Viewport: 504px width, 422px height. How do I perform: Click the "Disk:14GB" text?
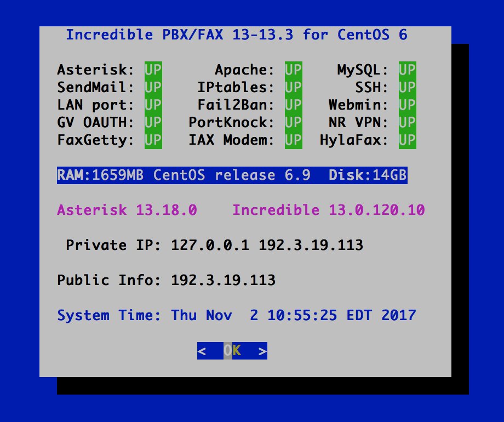(368, 175)
